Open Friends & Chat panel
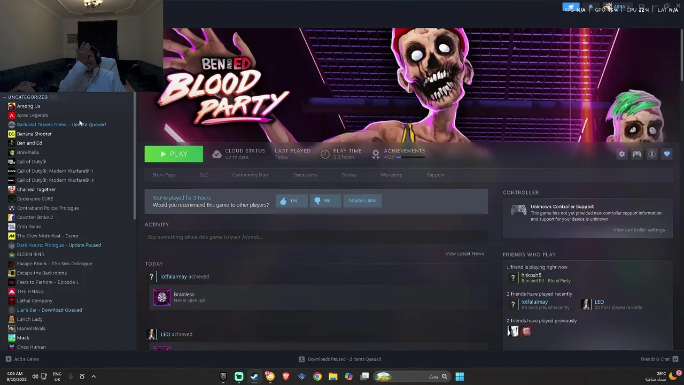Screen dimensions: 684x385 point(659,359)
